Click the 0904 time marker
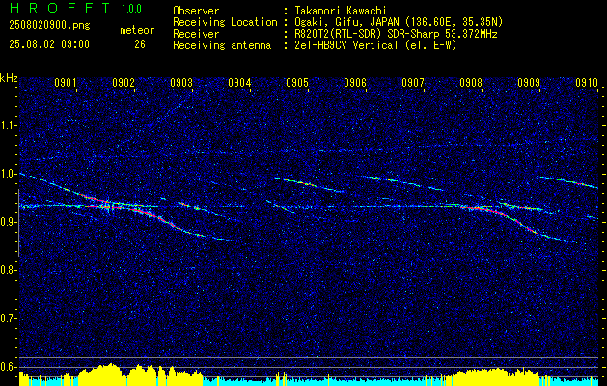Image resolution: width=607 pixels, height=386 pixels. point(239,82)
